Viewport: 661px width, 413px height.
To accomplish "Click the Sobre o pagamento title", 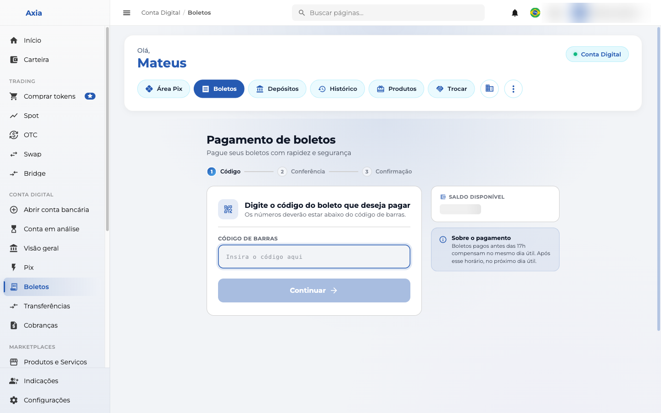I will [x=481, y=238].
